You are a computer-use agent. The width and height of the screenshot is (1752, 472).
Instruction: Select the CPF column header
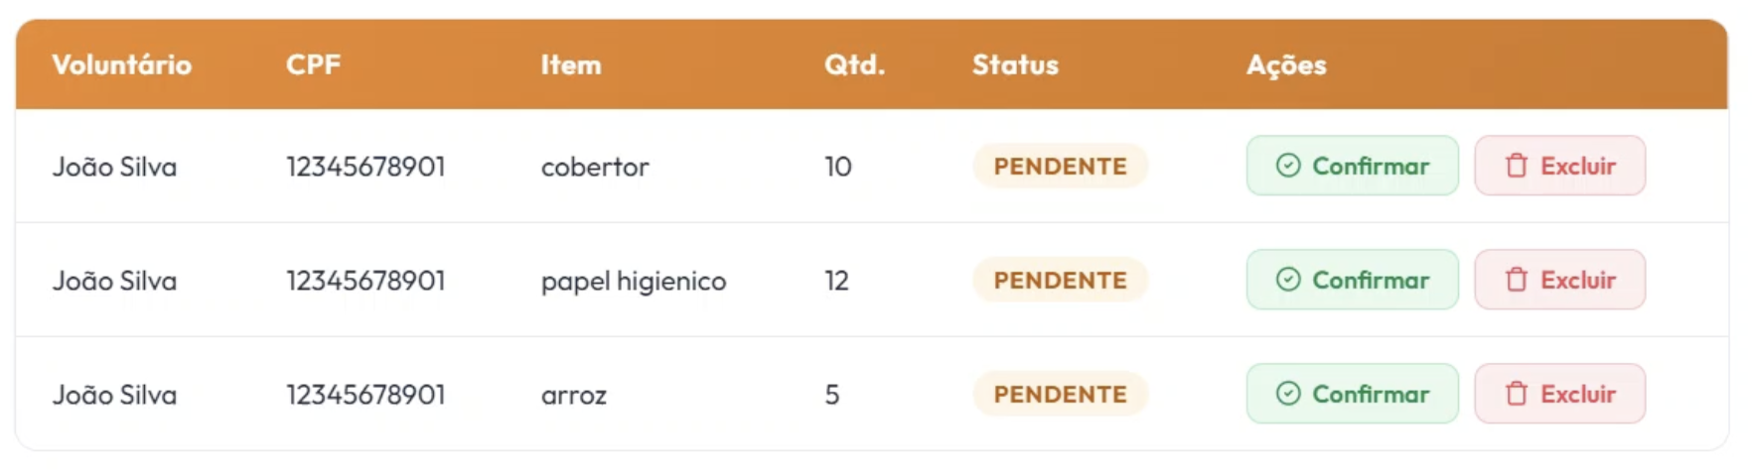pyautogui.click(x=314, y=64)
